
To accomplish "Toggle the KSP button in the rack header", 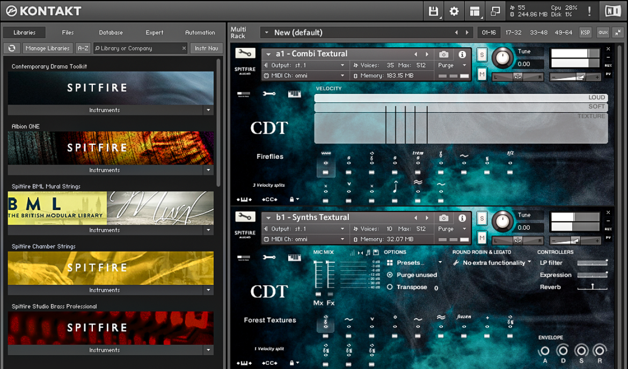I will click(585, 32).
